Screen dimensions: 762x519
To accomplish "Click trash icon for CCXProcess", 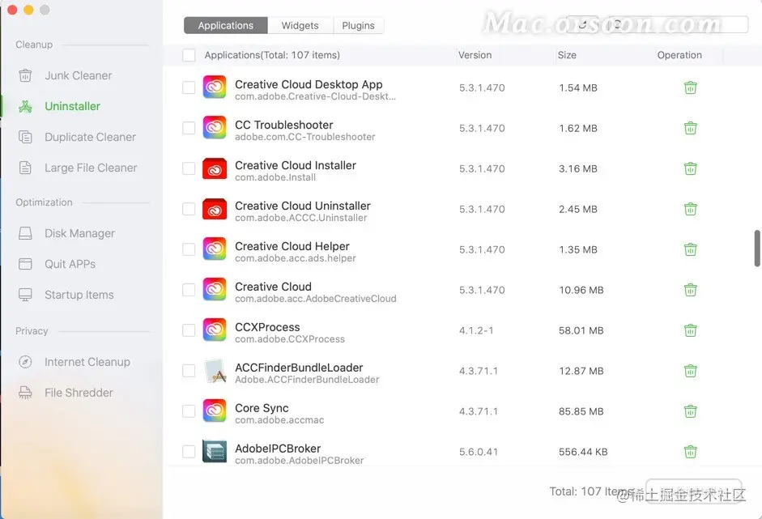I will [x=691, y=330].
